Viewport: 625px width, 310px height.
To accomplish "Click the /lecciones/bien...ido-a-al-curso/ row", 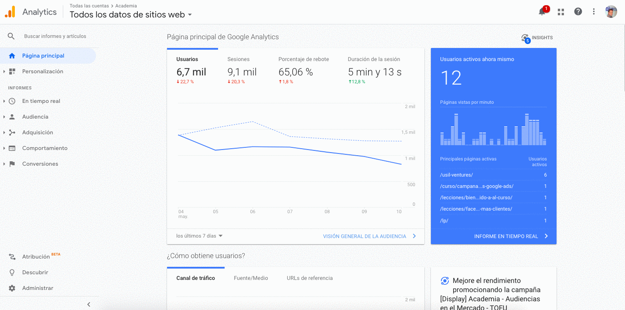I will click(x=493, y=198).
